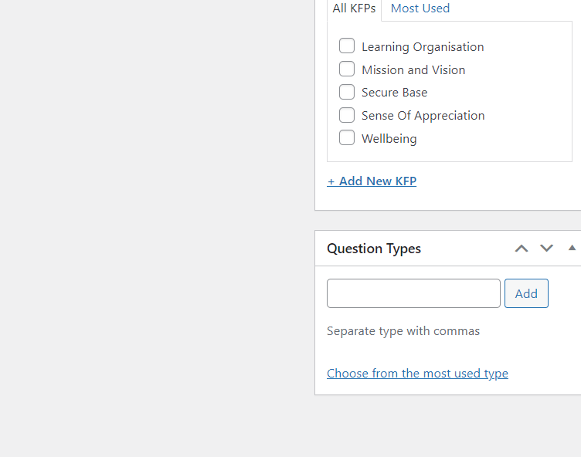Screen dimensions: 581x457
Task: Switch to the Most Used tab
Action: coord(420,8)
